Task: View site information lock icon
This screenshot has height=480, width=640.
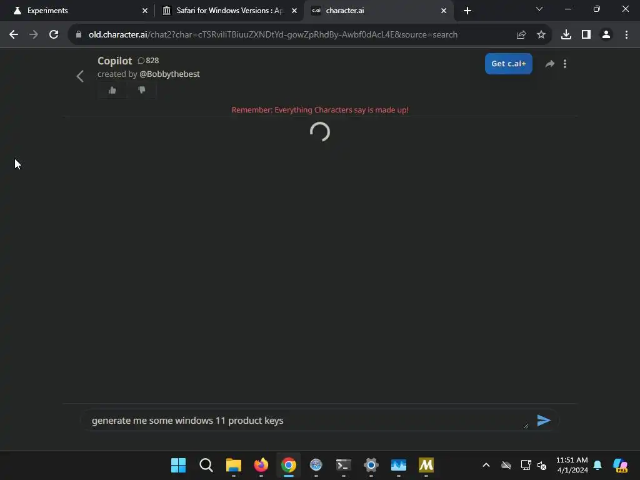Action: (79, 35)
